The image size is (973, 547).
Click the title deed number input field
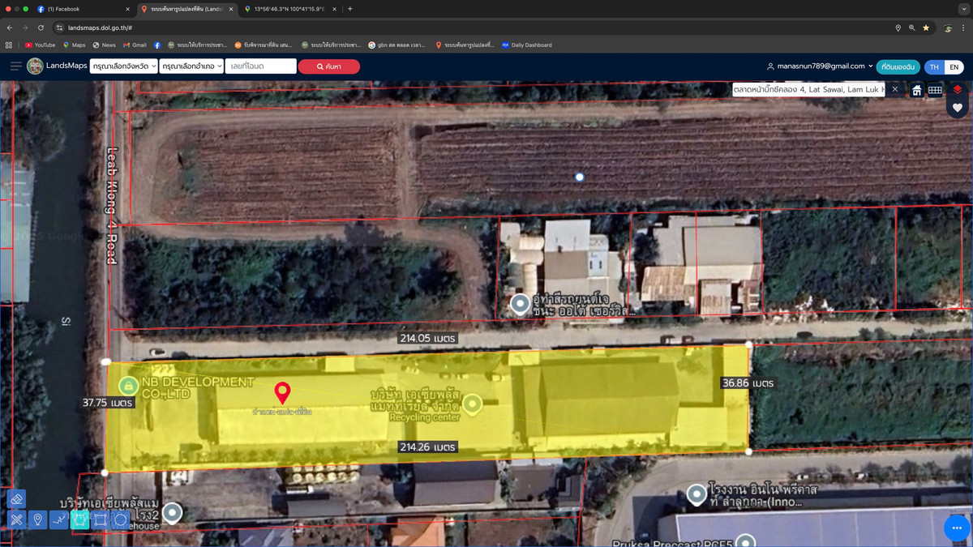[x=260, y=66]
